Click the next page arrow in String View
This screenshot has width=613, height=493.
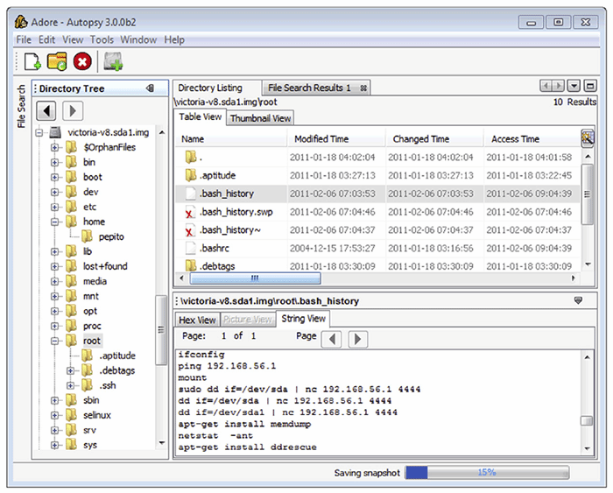[x=357, y=338]
